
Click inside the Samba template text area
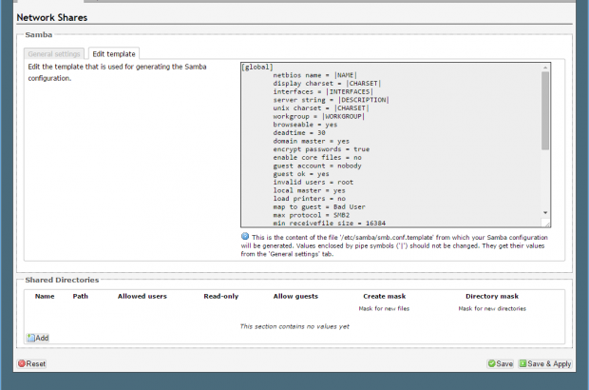389,143
